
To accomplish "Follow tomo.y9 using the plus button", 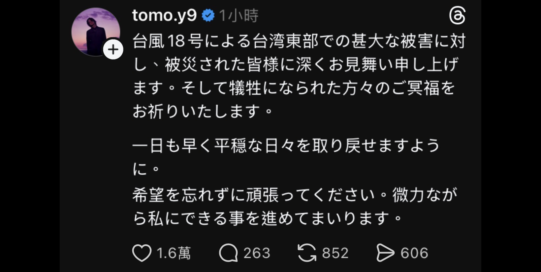I will pos(113,50).
